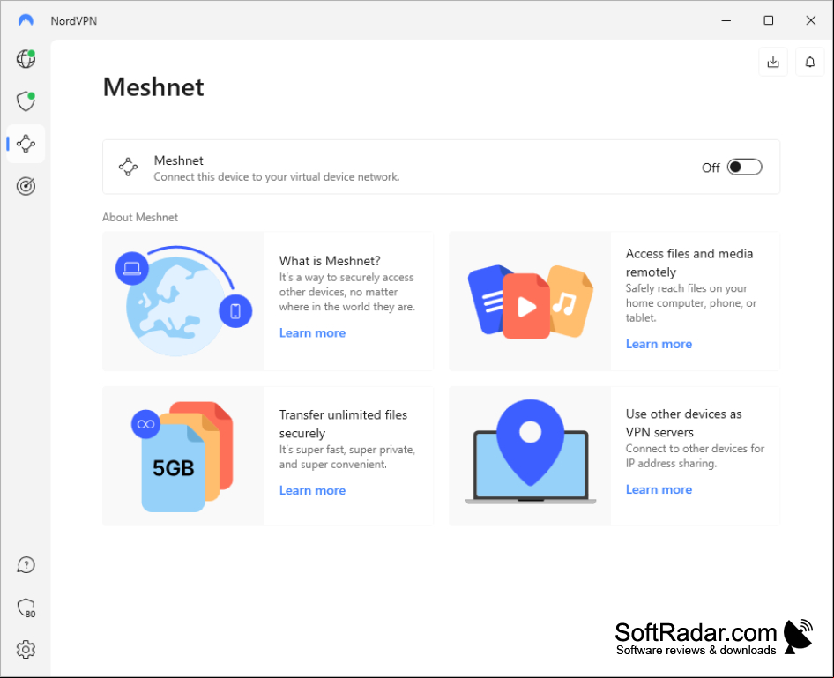Click the 'About Meshnet' section label
The width and height of the screenshot is (834, 678).
(x=140, y=217)
